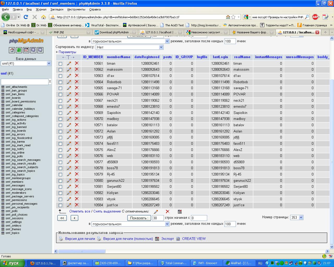The width and height of the screenshot is (334, 267).
Task: Edit row 10569 Sapiolkin pencil icon
Action: click(x=69, y=113)
